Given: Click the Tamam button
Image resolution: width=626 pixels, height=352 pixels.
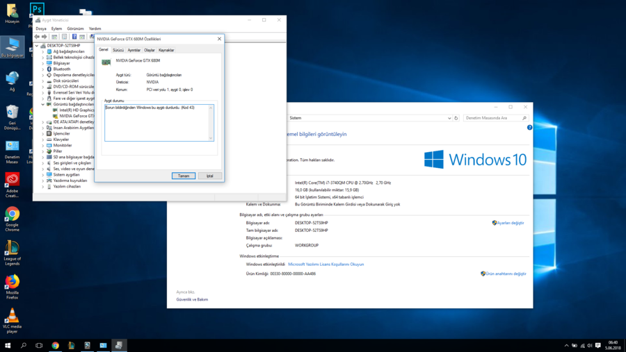Looking at the screenshot, I should tap(184, 176).
